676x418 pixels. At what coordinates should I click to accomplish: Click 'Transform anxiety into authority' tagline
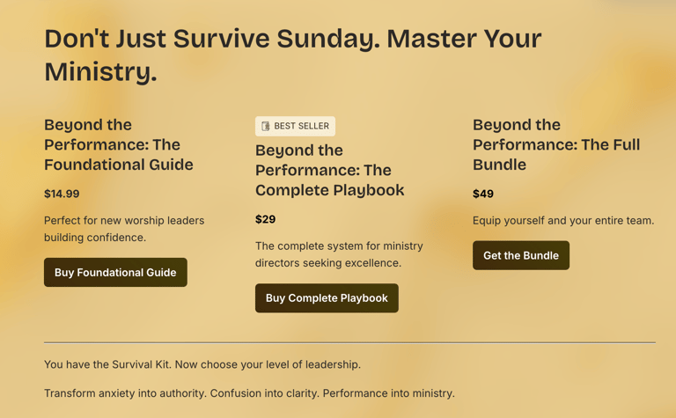click(249, 393)
